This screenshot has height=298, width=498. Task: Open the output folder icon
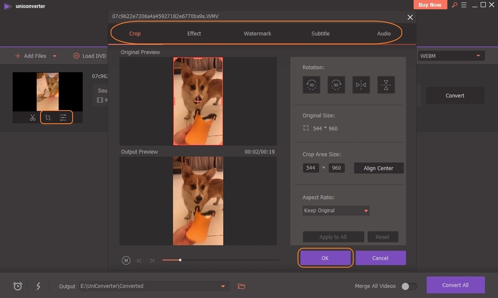(x=241, y=286)
